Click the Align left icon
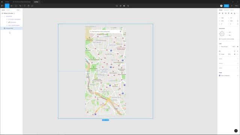This screenshot has height=135, width=240. coord(219,13)
